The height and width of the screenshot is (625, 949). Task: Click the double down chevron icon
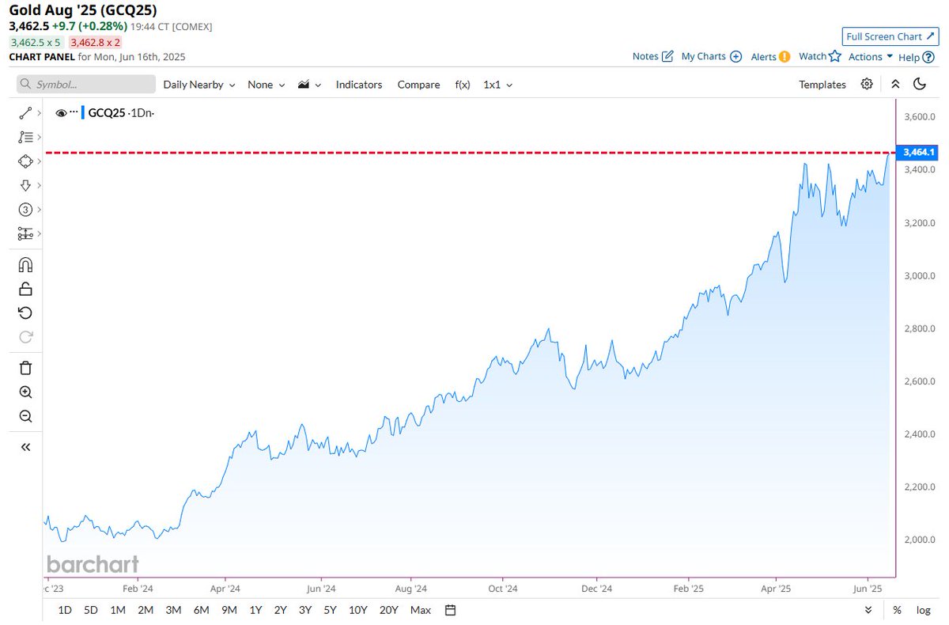coord(868,610)
